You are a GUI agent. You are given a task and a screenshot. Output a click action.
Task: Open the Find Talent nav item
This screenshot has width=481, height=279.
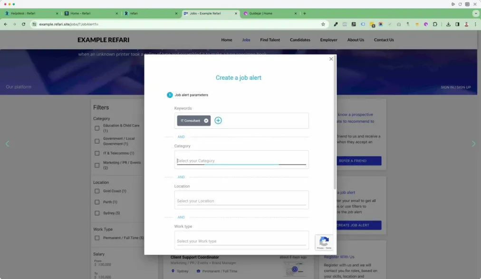tap(270, 40)
